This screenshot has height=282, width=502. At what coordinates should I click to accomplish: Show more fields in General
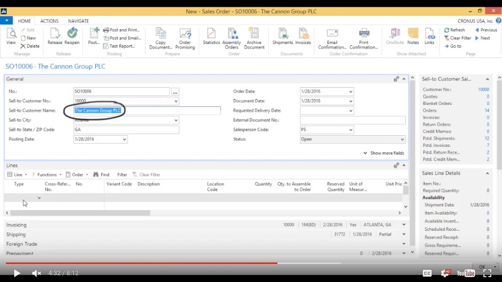[x=384, y=153]
